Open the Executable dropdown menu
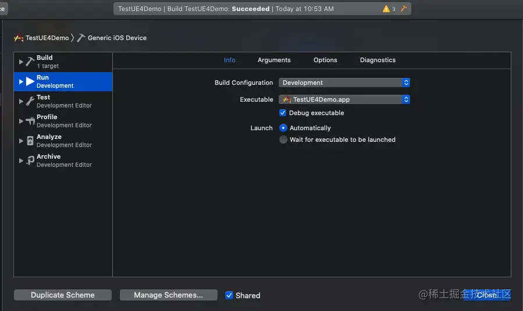Screen dimensions: 523x311 [344, 99]
